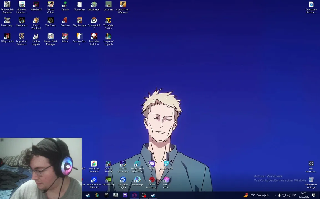Select the Overwatch 2 desktop icon

pyautogui.click(x=94, y=23)
